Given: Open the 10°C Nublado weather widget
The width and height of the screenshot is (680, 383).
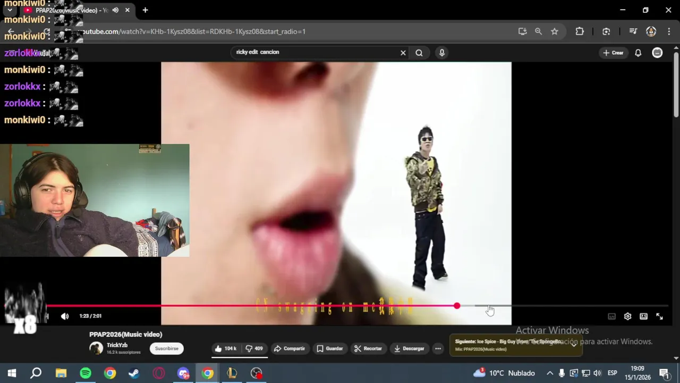Looking at the screenshot, I should tap(505, 373).
